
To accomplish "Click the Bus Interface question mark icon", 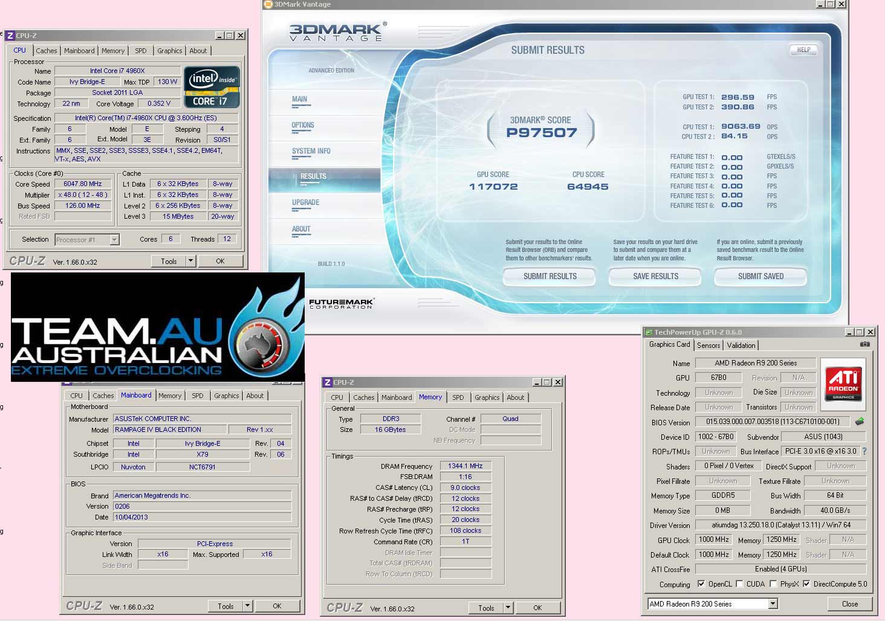I will [864, 451].
